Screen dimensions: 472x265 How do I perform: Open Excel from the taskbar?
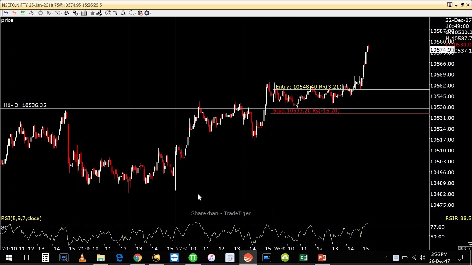pyautogui.click(x=303, y=258)
